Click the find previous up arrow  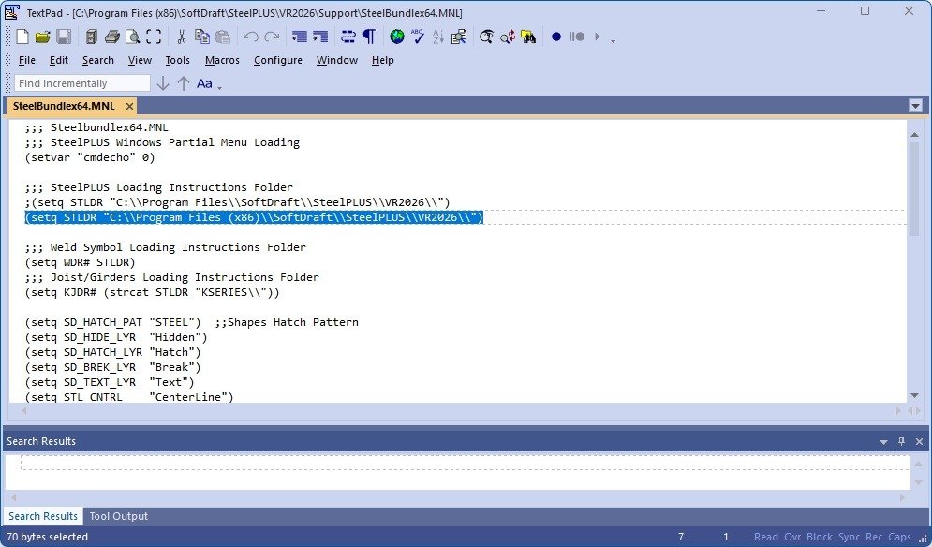click(184, 83)
